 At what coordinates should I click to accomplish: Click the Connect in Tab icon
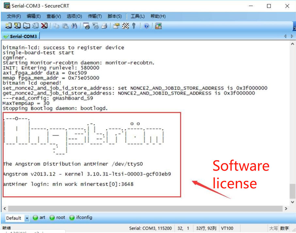pyautogui.click(x=26, y=26)
